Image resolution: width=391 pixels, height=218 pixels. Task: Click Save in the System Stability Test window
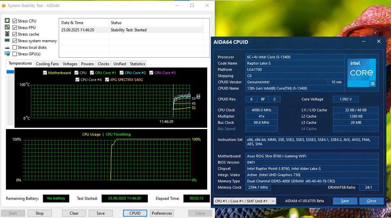pyautogui.click(x=100, y=213)
